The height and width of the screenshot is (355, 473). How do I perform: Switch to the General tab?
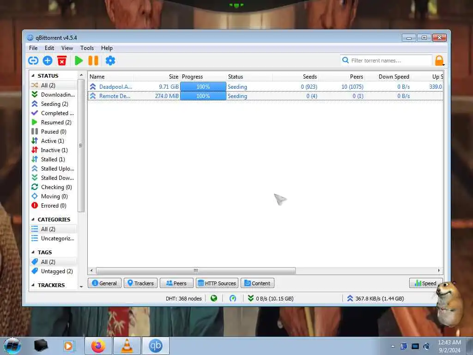point(104,283)
